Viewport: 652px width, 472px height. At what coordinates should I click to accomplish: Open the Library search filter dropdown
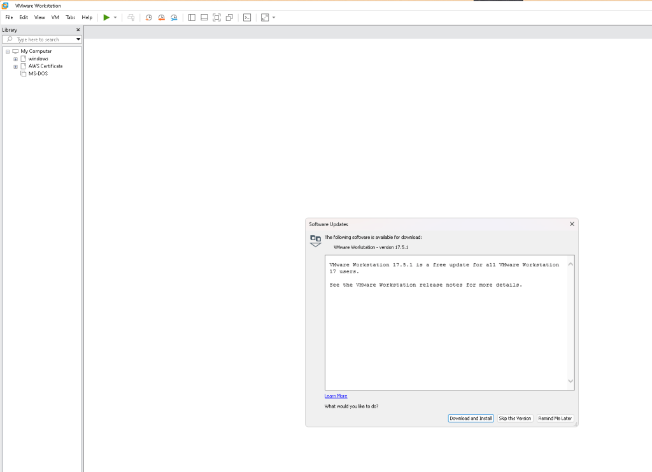coord(78,39)
